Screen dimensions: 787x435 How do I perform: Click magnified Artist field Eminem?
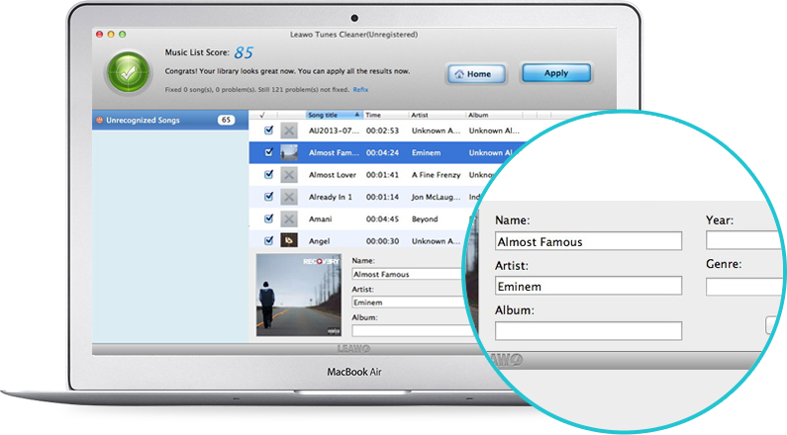pos(588,286)
